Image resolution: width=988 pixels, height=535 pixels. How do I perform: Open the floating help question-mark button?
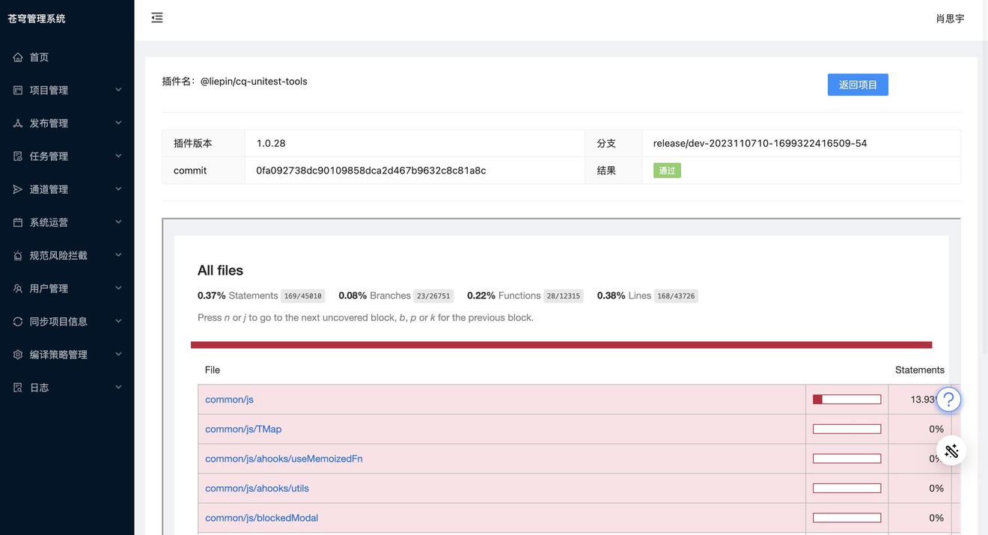pyautogui.click(x=948, y=400)
